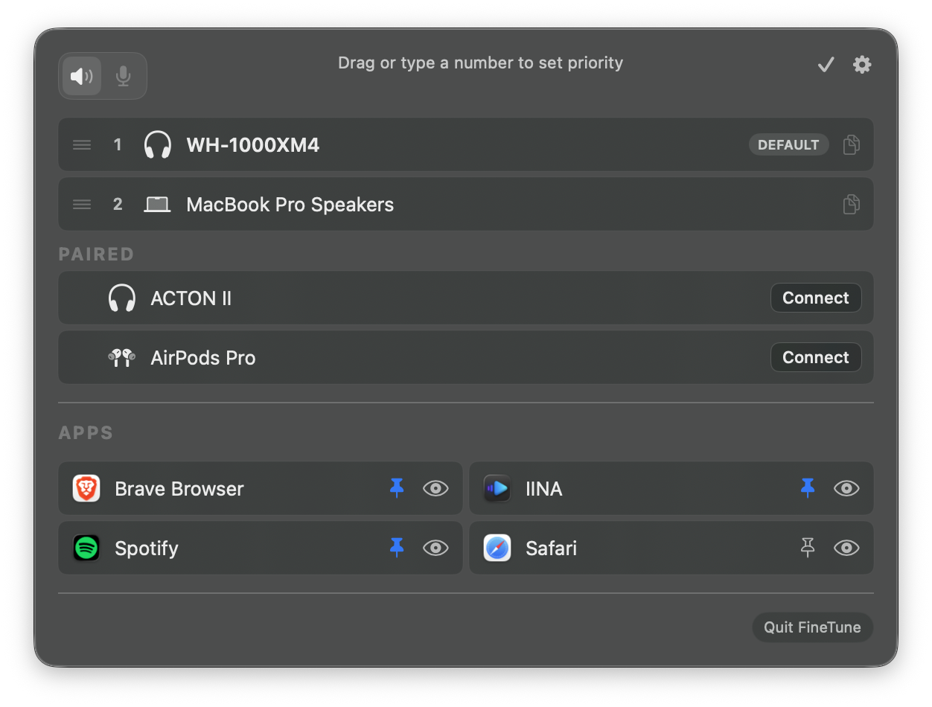Toggle the eye icon for Safari

pyautogui.click(x=846, y=548)
